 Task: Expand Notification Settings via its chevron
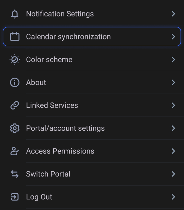pyautogui.click(x=173, y=14)
